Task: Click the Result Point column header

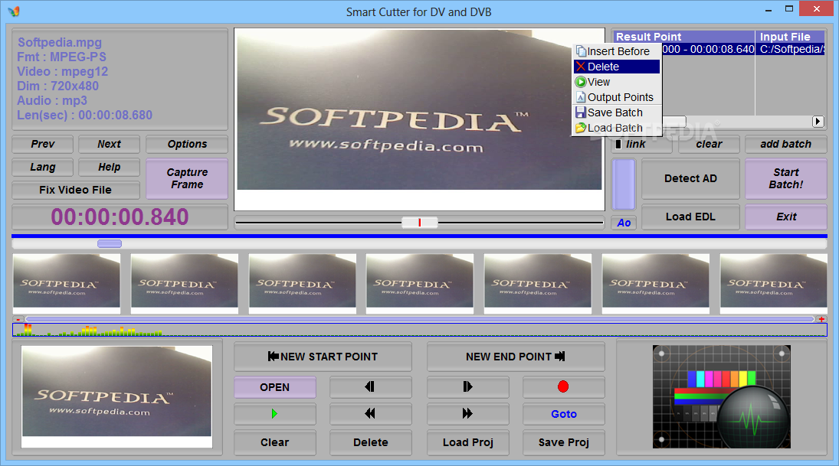Action: (683, 37)
